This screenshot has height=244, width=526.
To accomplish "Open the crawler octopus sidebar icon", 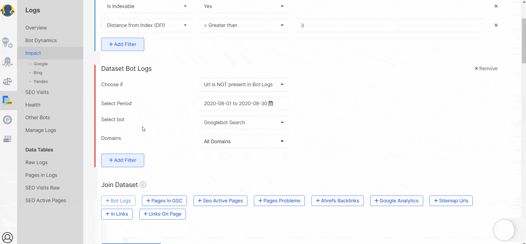I will tap(7, 62).
